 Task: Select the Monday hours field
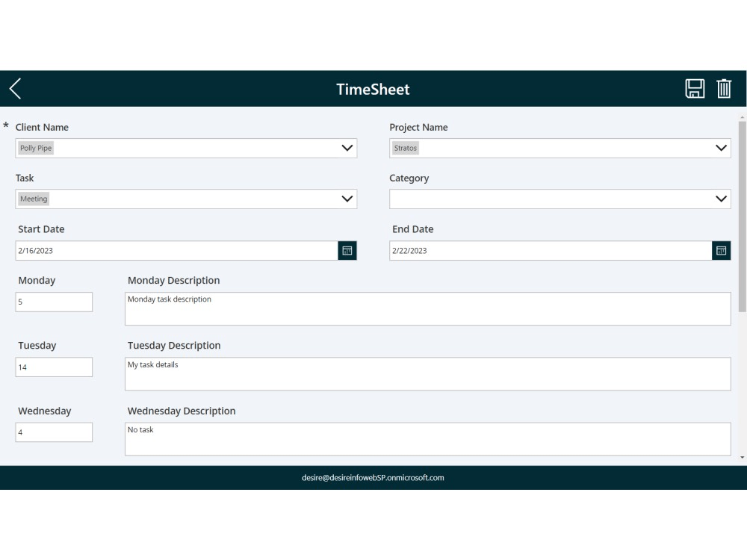click(x=54, y=302)
